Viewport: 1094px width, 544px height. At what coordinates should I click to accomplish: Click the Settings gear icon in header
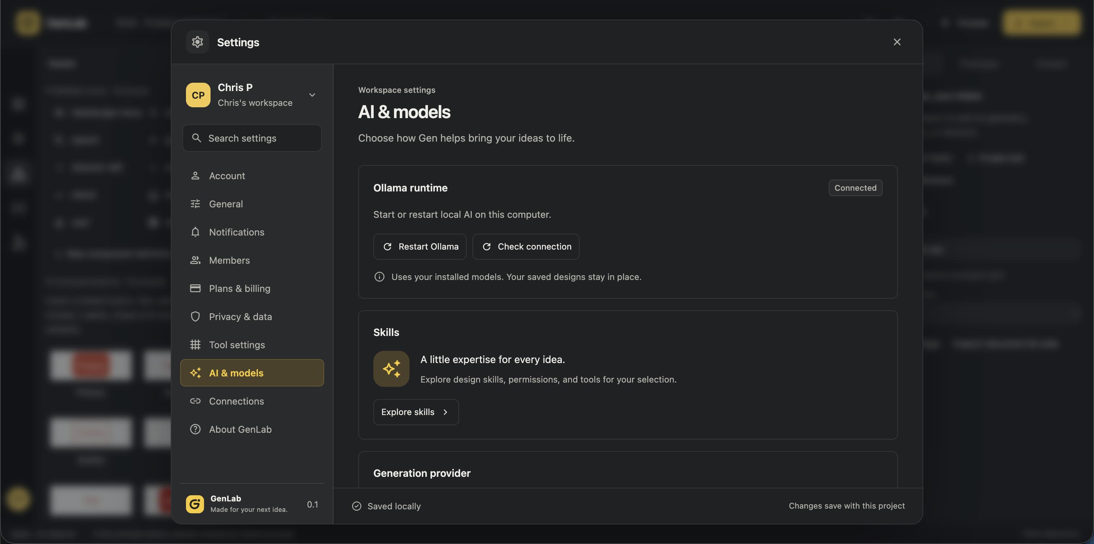[x=197, y=42]
